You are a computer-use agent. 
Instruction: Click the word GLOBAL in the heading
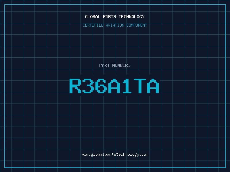(93, 17)
